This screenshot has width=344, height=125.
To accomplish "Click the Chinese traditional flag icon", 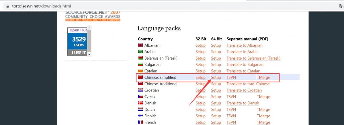I will pos(140,84).
